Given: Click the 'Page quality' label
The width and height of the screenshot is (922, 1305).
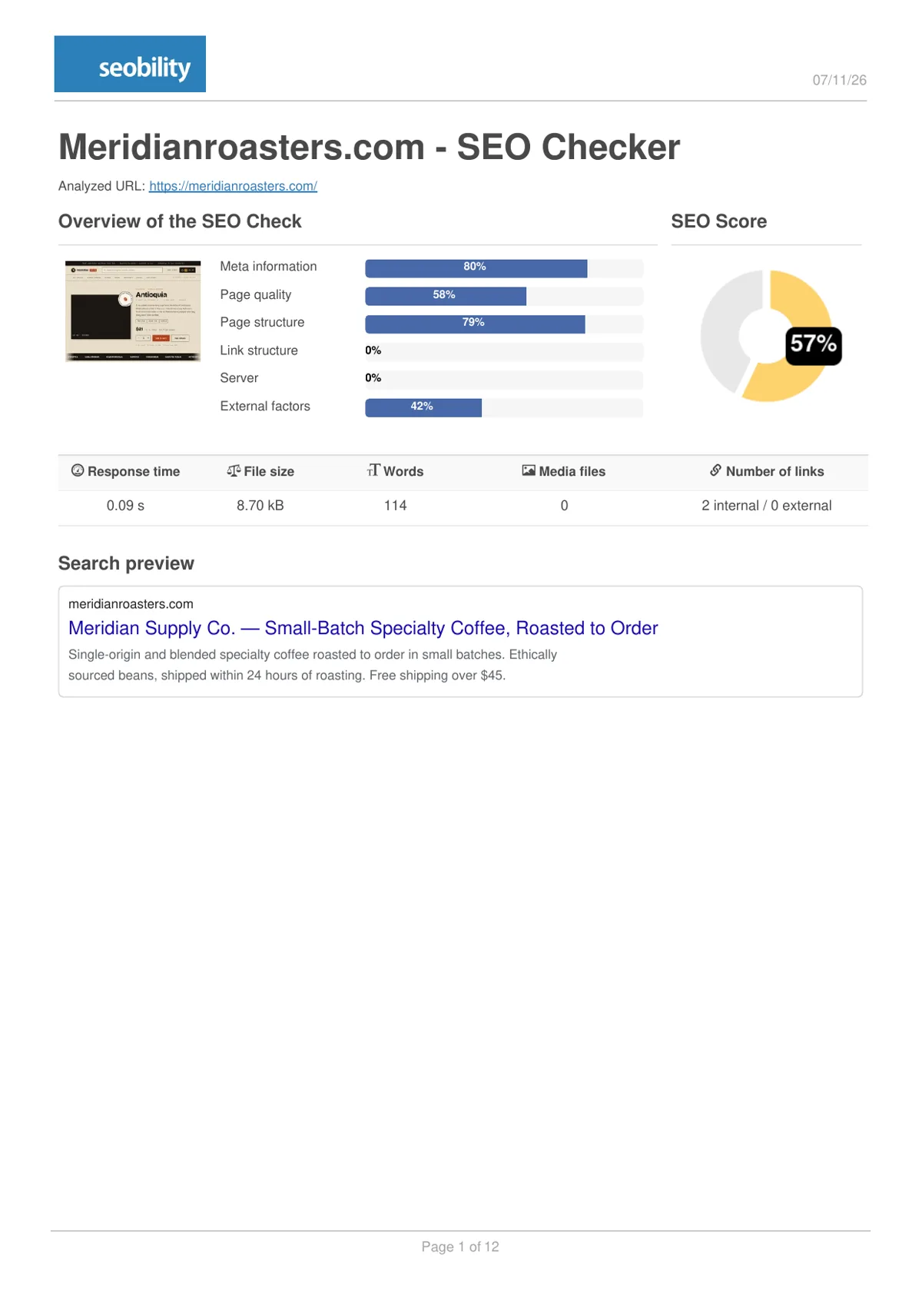Looking at the screenshot, I should click(256, 295).
